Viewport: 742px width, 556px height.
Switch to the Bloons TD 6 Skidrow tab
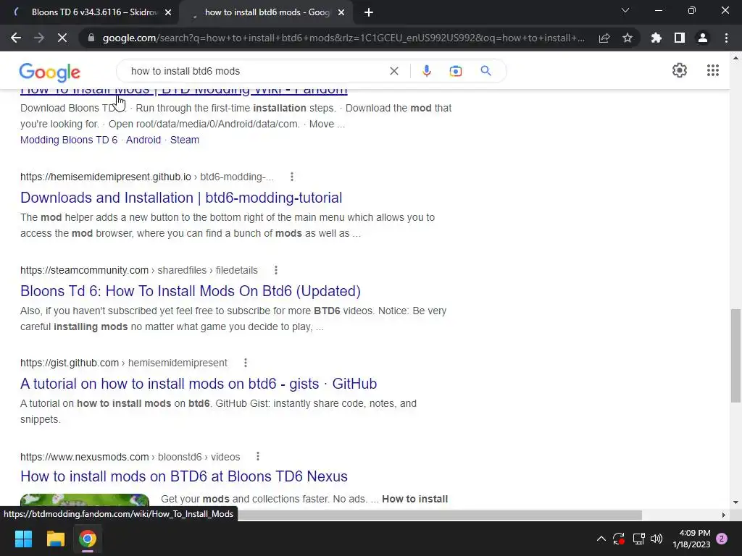[90, 12]
